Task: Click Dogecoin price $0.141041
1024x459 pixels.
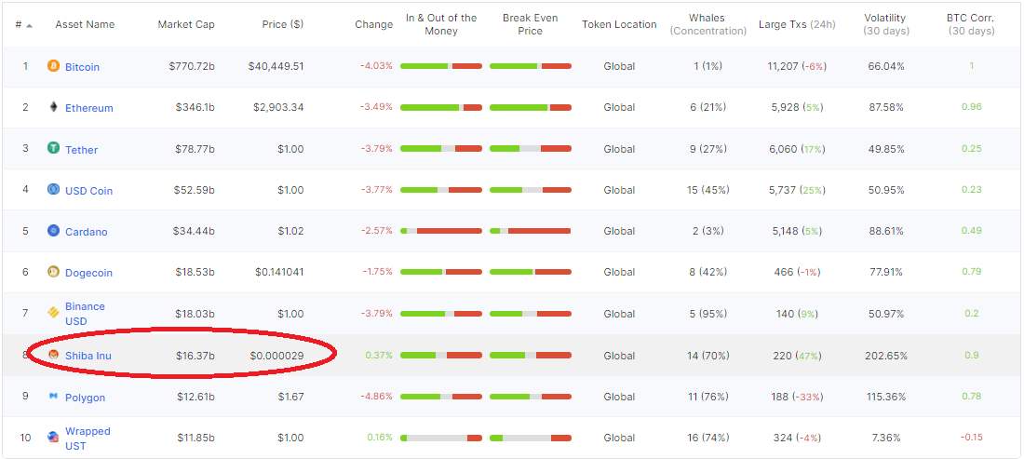Action: (279, 272)
